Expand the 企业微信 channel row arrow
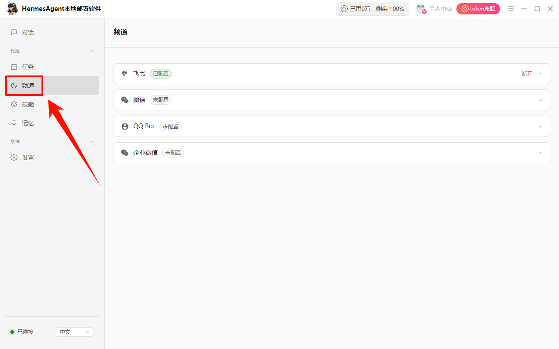The width and height of the screenshot is (559, 349). click(x=541, y=153)
